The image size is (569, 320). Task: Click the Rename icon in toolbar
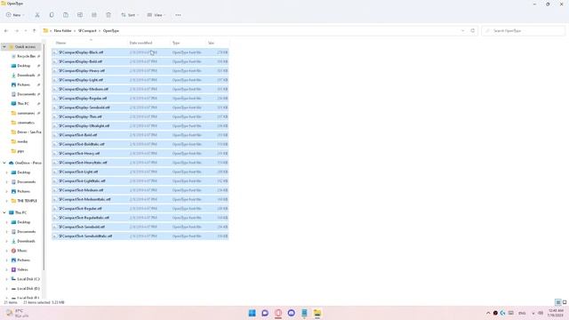(80, 15)
